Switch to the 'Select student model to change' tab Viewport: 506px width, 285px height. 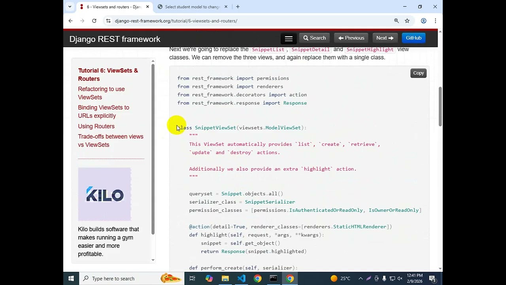193,7
